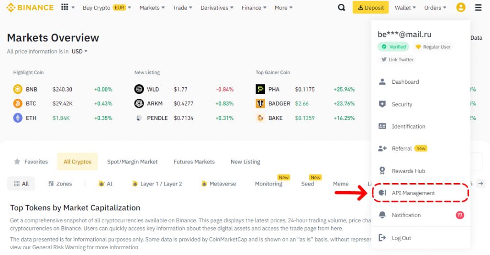
Task: Open the hamburger menu icon
Action: click(x=478, y=8)
